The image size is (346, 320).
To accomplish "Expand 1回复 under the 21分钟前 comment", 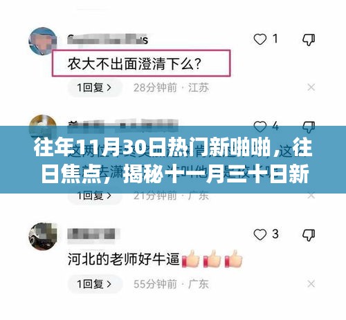I will coord(94,196).
